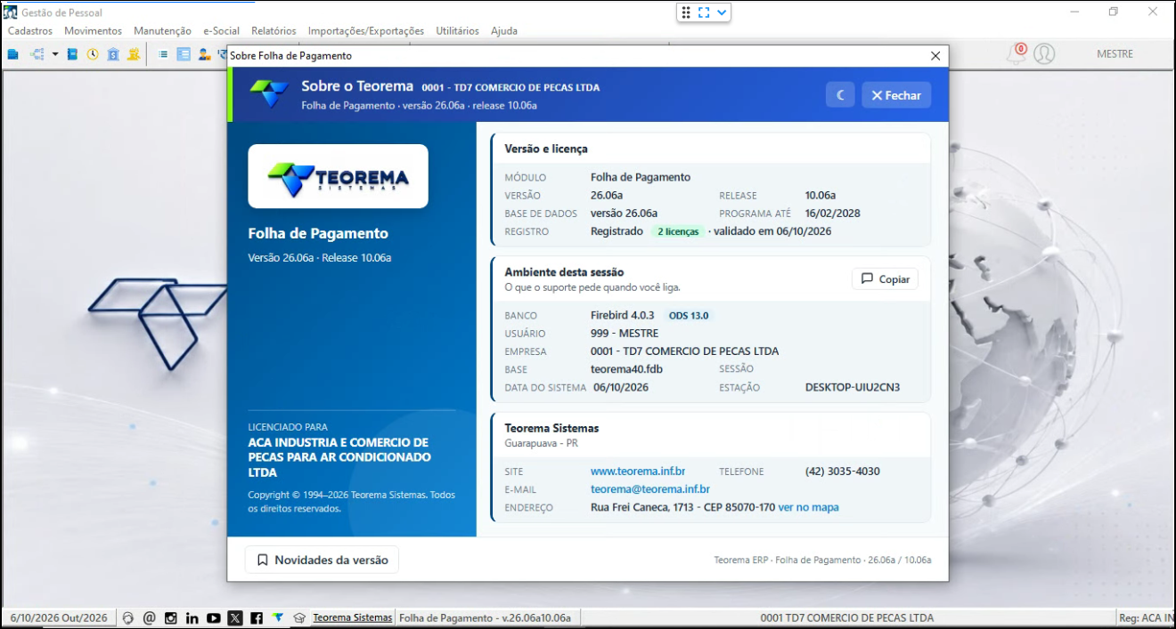Click the Teorema logo icon in status bar

click(278, 618)
